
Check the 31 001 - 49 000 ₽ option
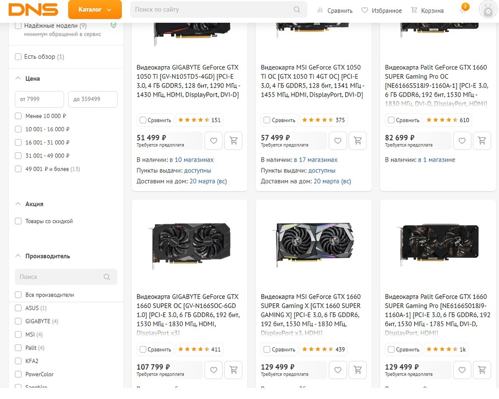[x=18, y=156]
